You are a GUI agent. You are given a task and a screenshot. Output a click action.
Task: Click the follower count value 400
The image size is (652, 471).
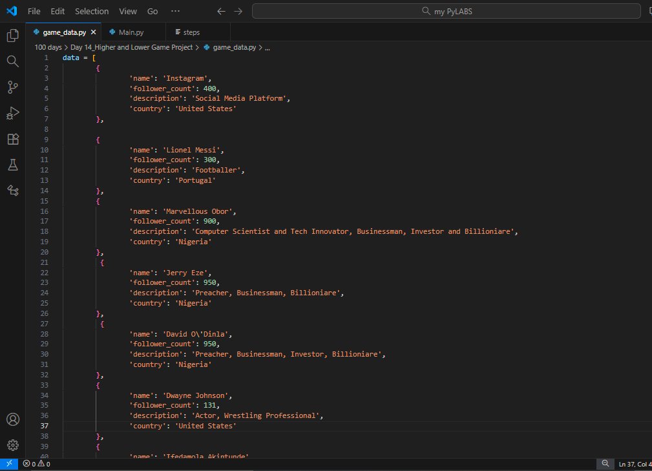[209, 89]
